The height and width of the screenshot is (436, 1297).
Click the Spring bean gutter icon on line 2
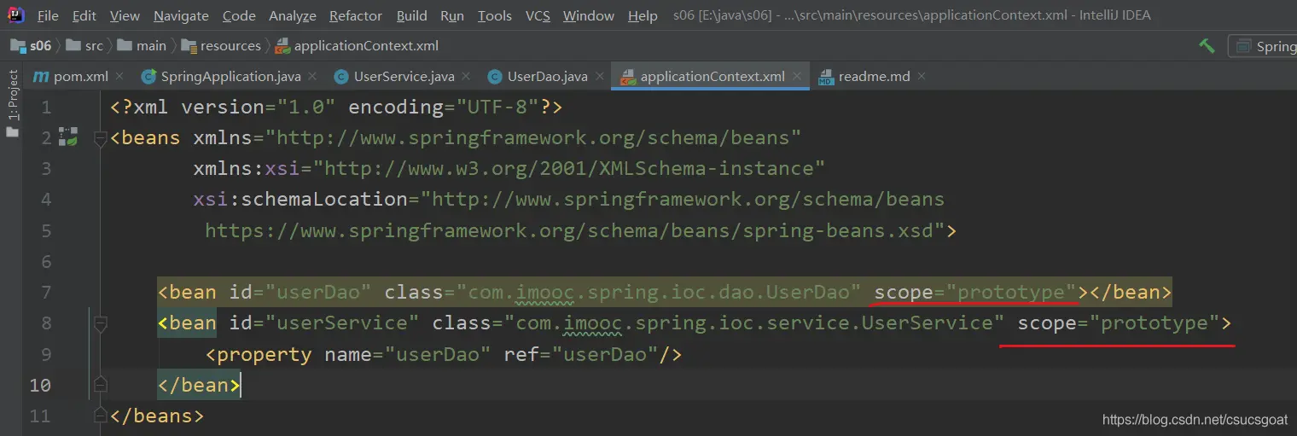point(68,137)
